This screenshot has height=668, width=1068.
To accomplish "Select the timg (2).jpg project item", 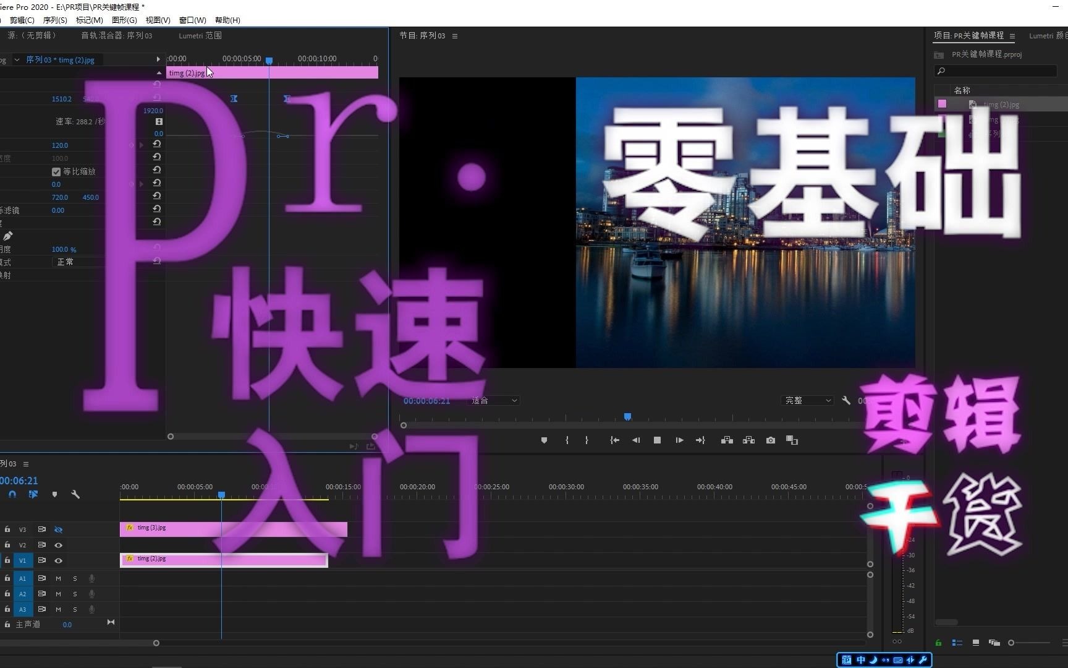I will [x=1001, y=105].
